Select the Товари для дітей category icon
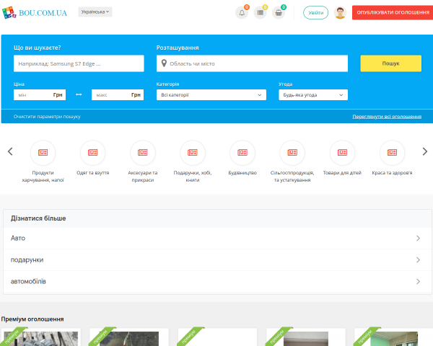Viewport: 433px width, 346px height. [x=342, y=153]
